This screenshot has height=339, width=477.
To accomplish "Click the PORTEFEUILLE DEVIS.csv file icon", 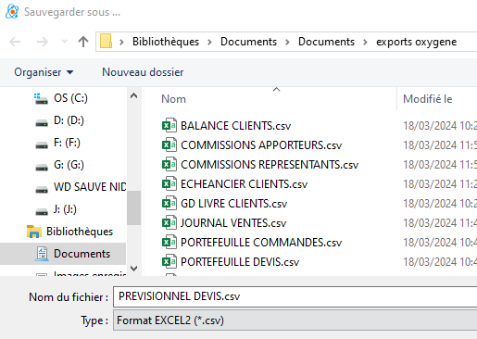I will point(169,261).
